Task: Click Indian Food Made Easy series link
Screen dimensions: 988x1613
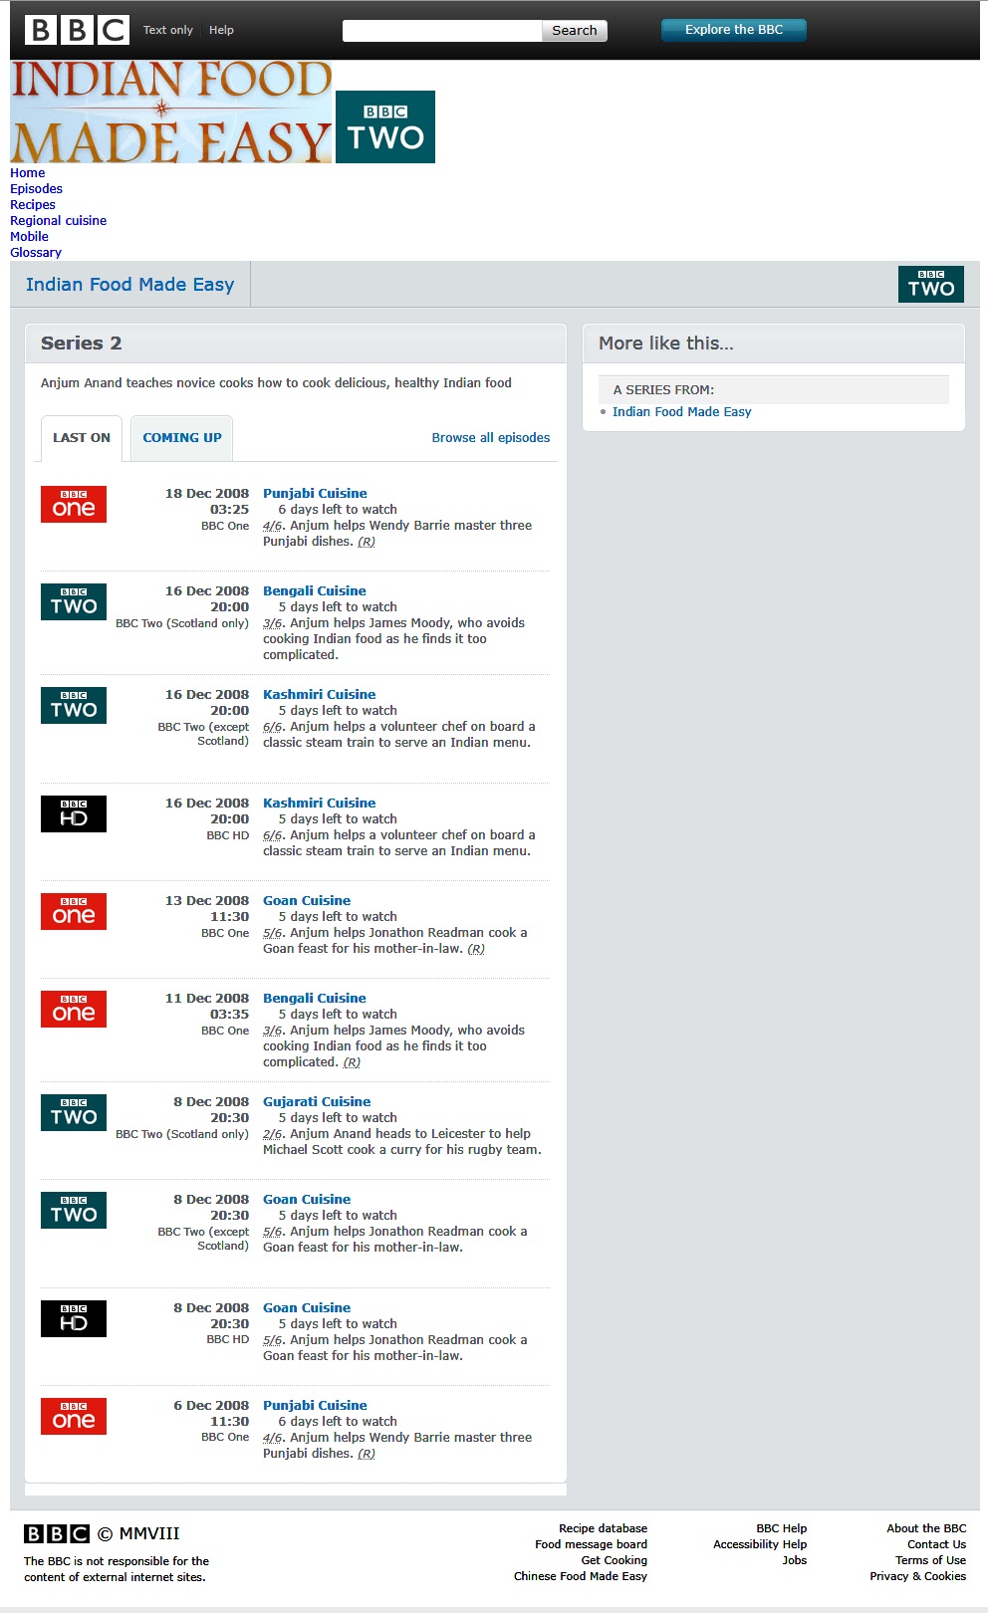Action: (682, 411)
